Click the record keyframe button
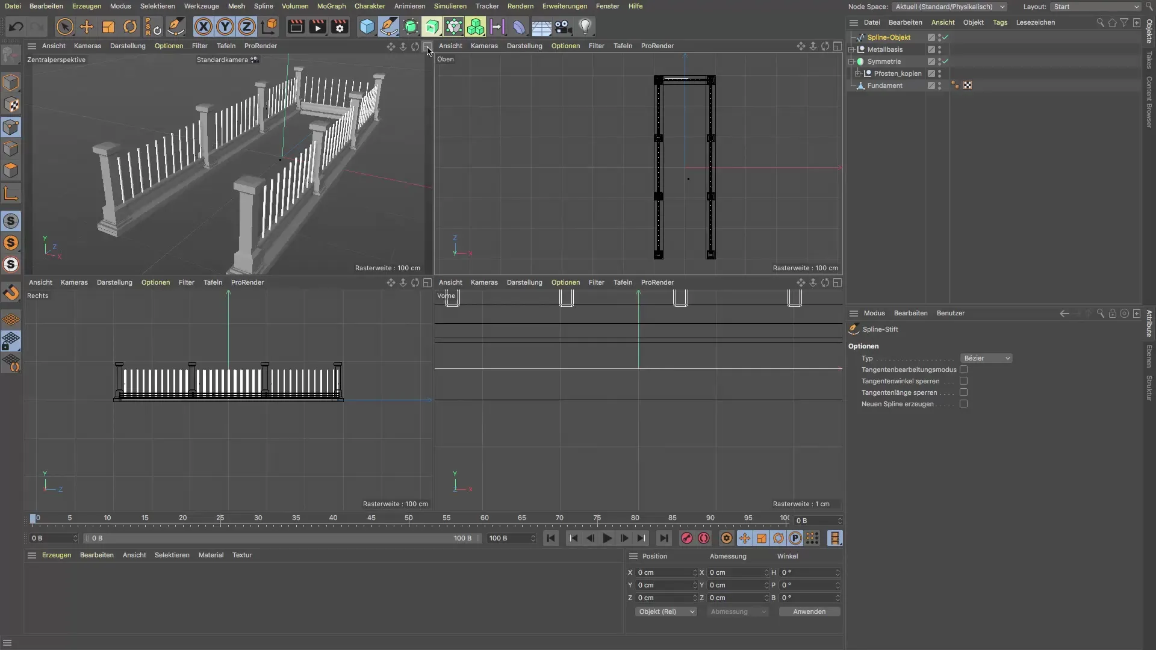This screenshot has height=650, width=1156. [686, 538]
